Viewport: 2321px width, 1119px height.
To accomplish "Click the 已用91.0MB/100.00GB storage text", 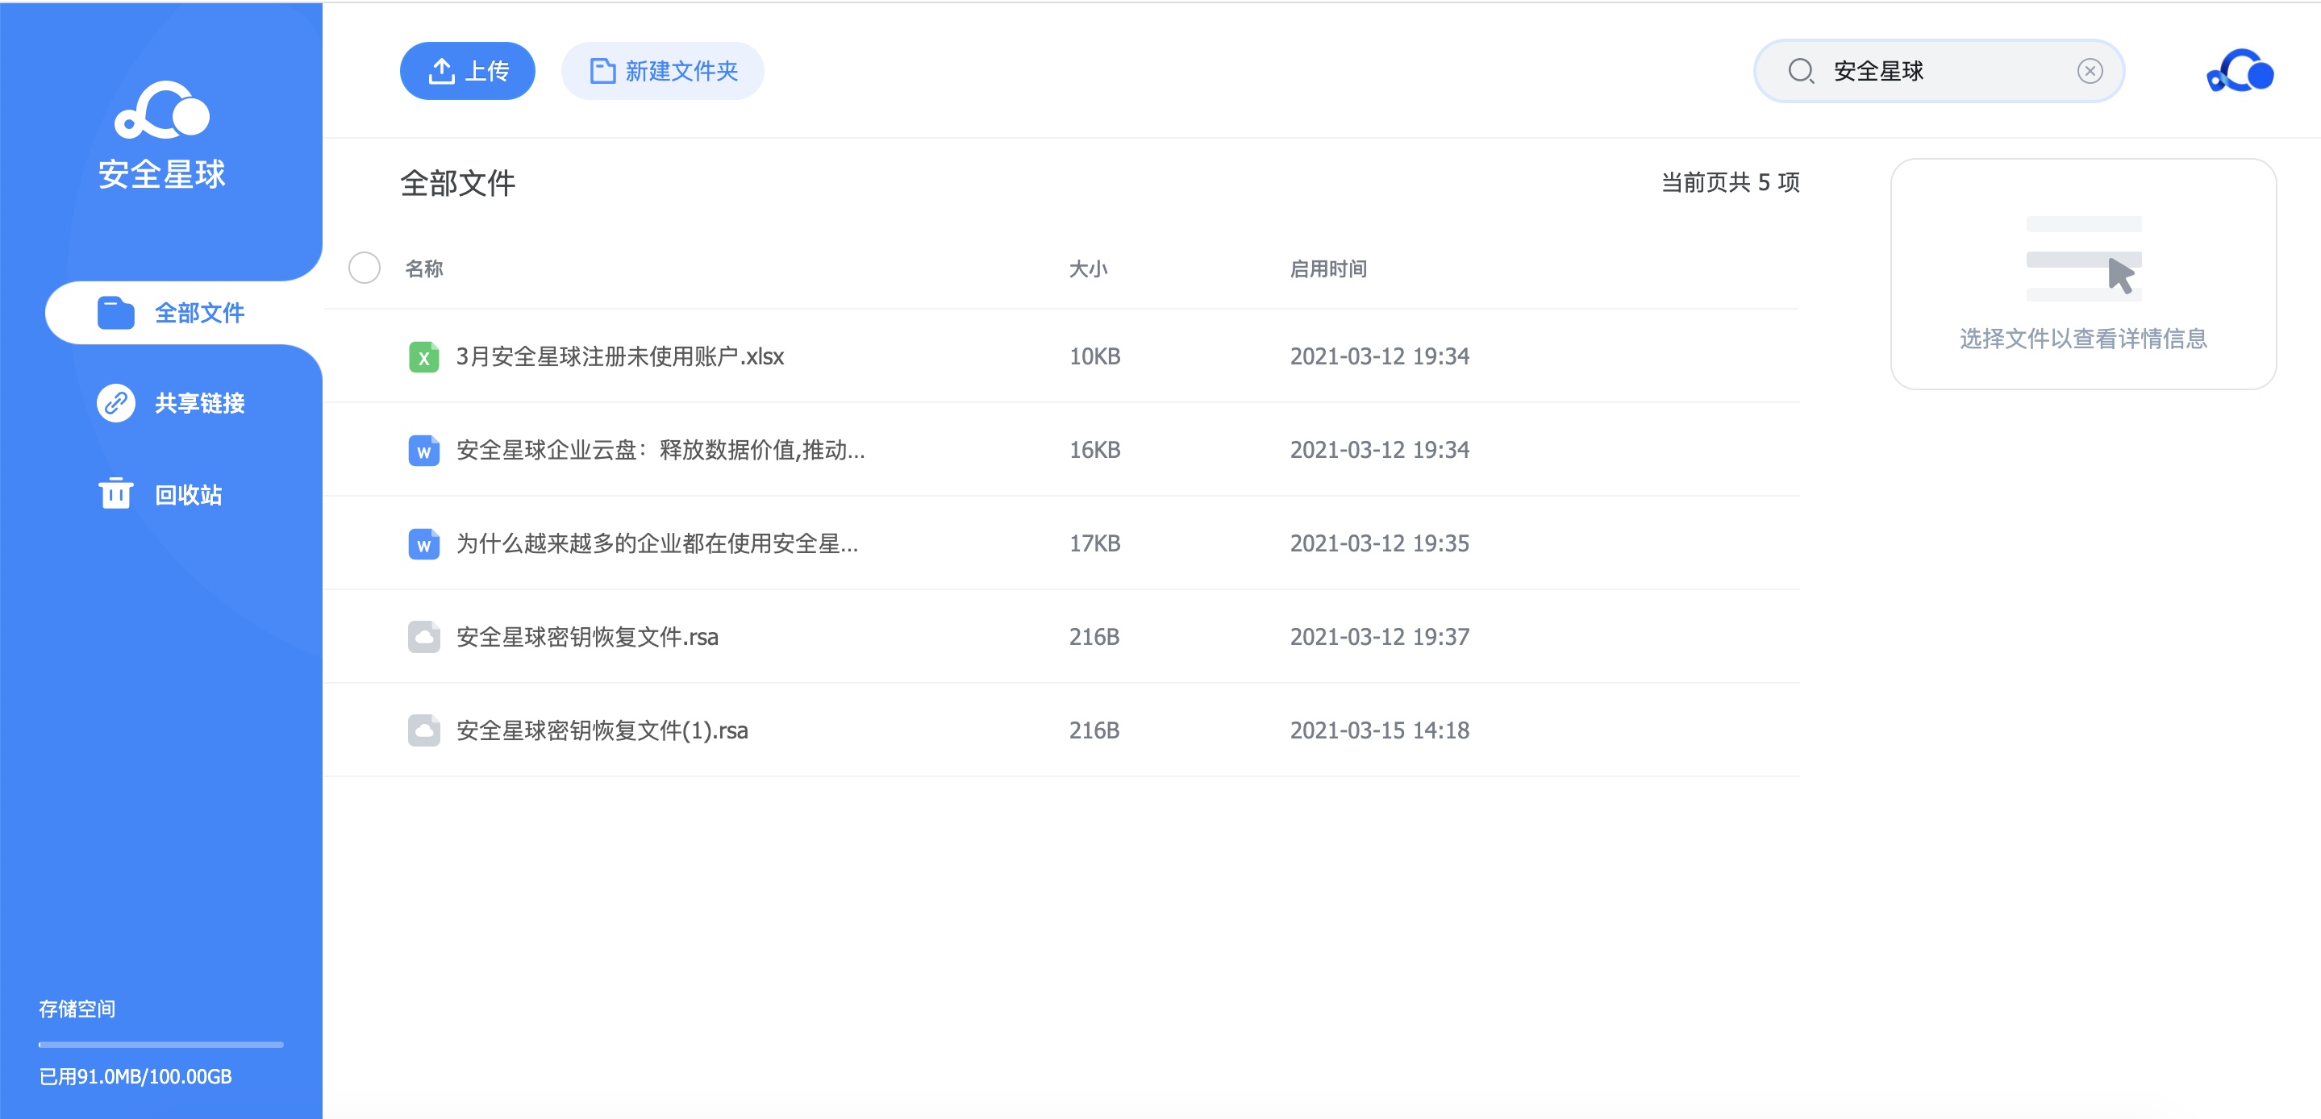I will tap(135, 1076).
